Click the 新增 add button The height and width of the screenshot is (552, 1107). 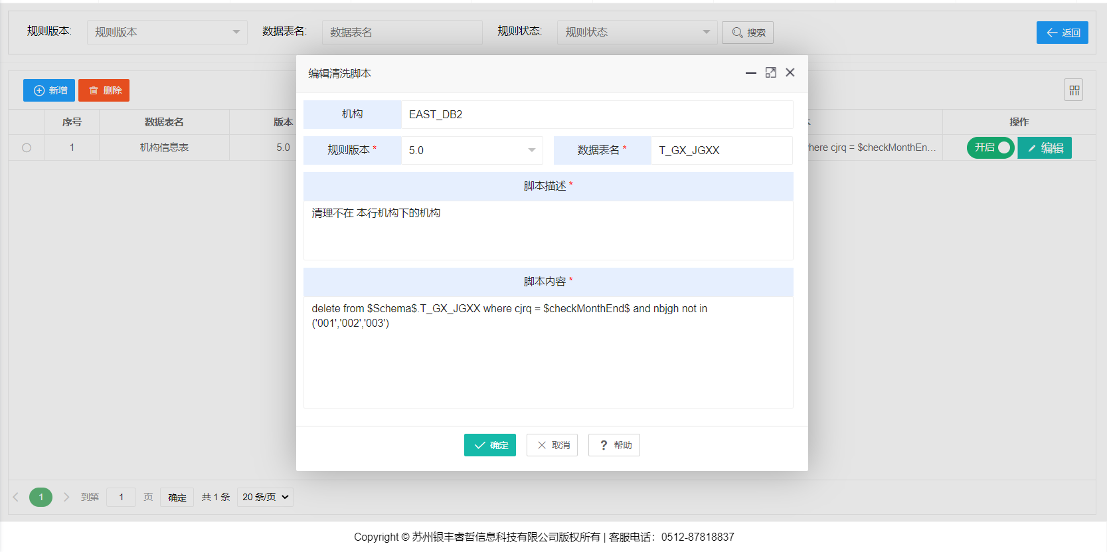(49, 90)
